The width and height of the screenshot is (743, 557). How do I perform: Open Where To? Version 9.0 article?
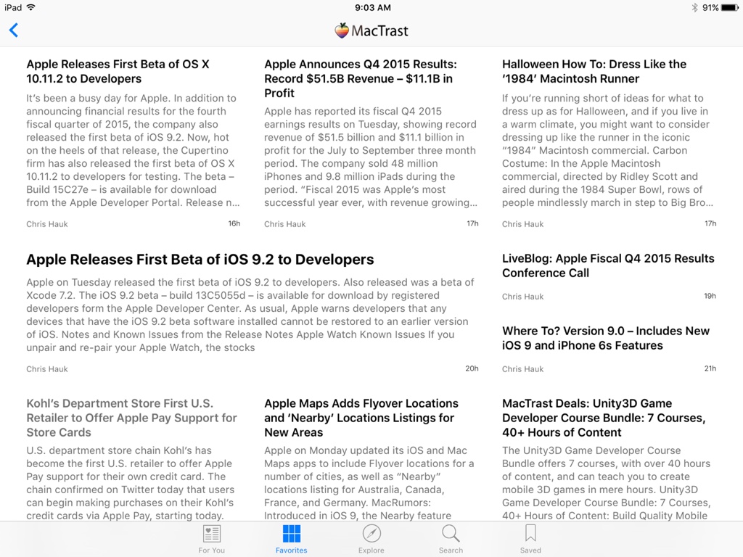pyautogui.click(x=606, y=338)
